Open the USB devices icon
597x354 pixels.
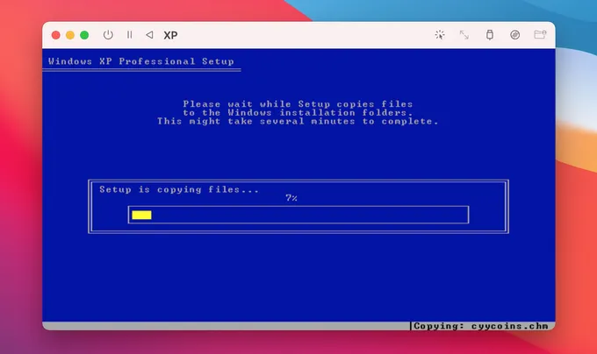click(x=490, y=35)
